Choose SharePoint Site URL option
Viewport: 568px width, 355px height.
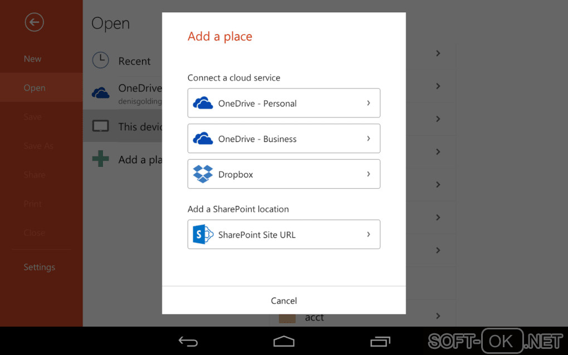pyautogui.click(x=283, y=234)
